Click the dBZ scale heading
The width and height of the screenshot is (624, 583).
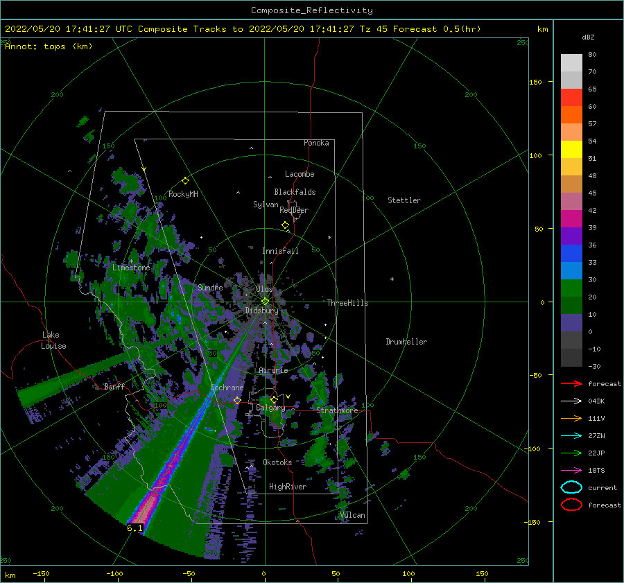[x=588, y=37]
